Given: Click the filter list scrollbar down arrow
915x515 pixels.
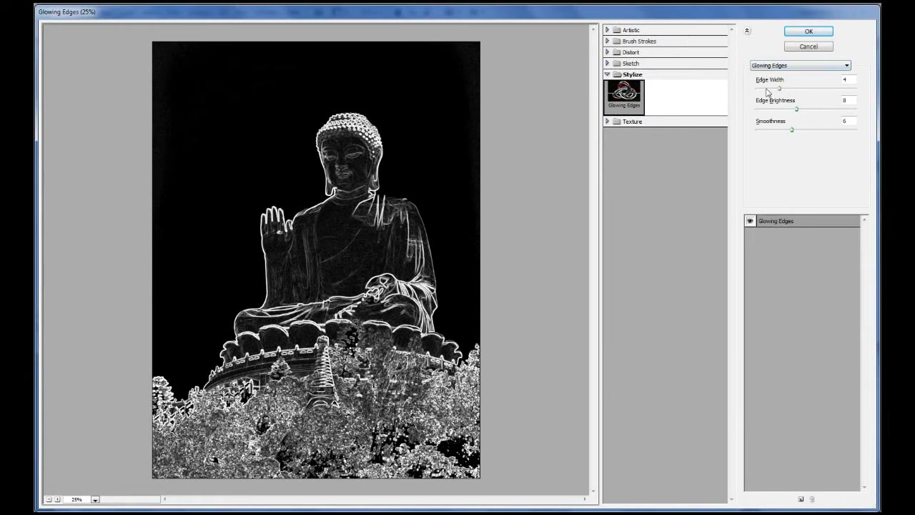Looking at the screenshot, I should [x=731, y=499].
